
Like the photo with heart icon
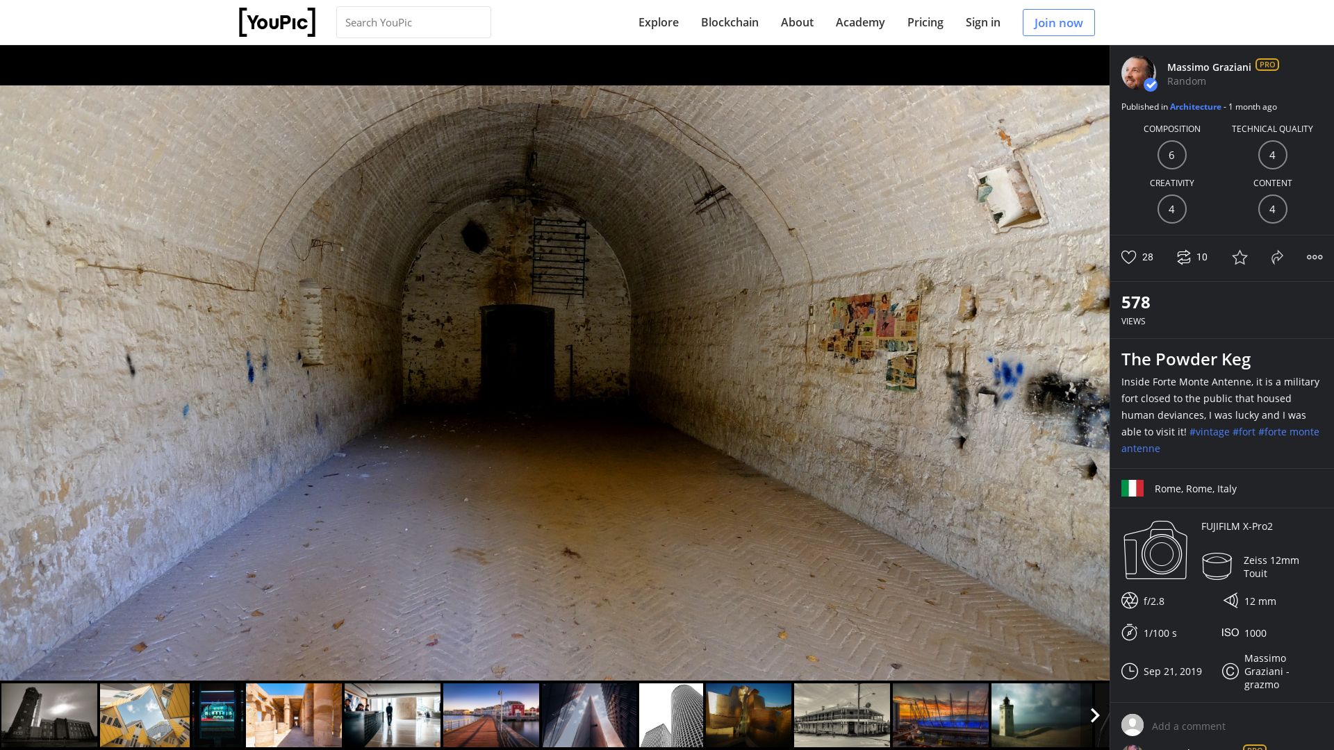[x=1128, y=257]
